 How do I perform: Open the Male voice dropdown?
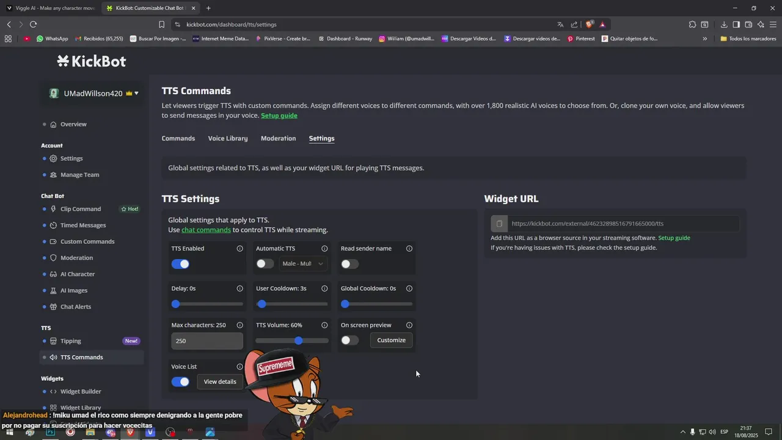point(303,263)
